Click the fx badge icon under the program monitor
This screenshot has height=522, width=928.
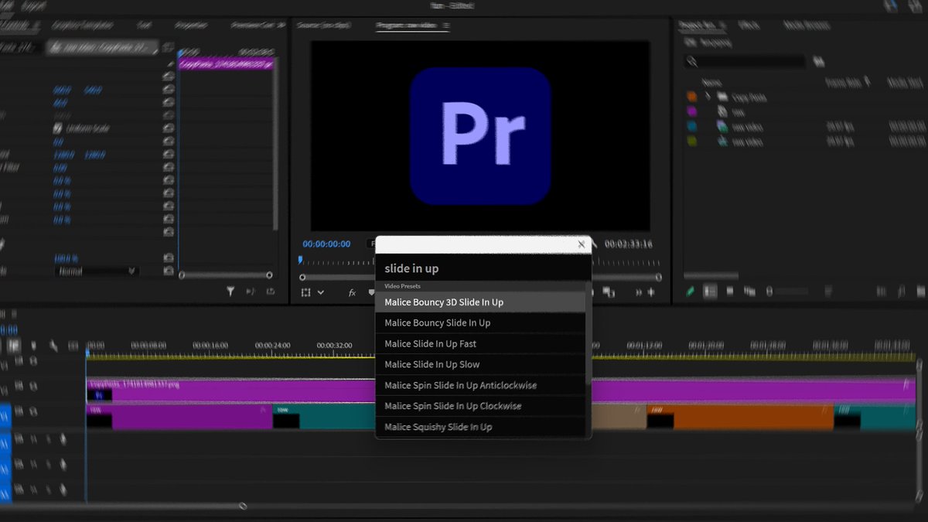tap(352, 293)
